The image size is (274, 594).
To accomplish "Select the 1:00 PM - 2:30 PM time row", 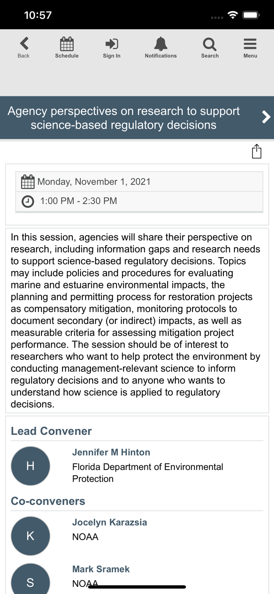I will tap(139, 201).
